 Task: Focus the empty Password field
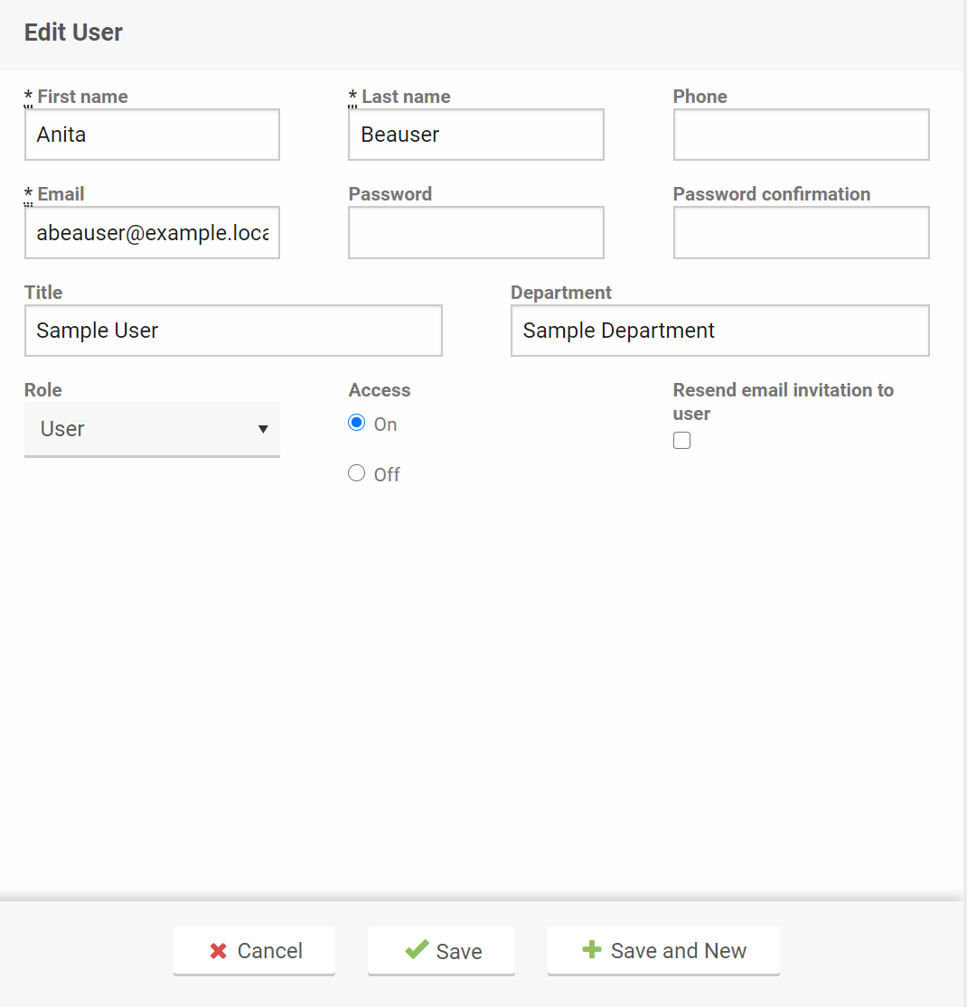tap(476, 233)
